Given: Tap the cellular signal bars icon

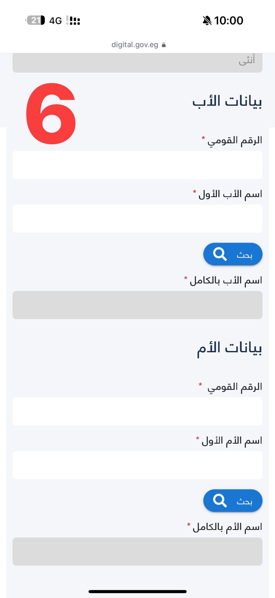Looking at the screenshot, I should point(73,21).
